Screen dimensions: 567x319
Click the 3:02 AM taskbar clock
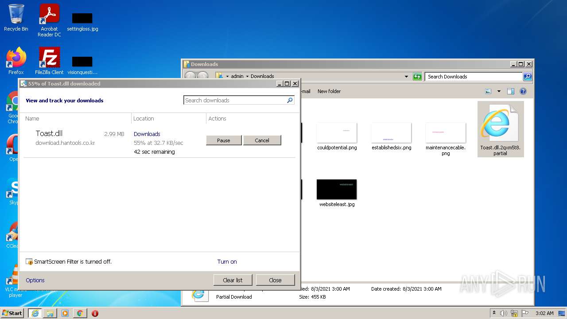pyautogui.click(x=544, y=313)
